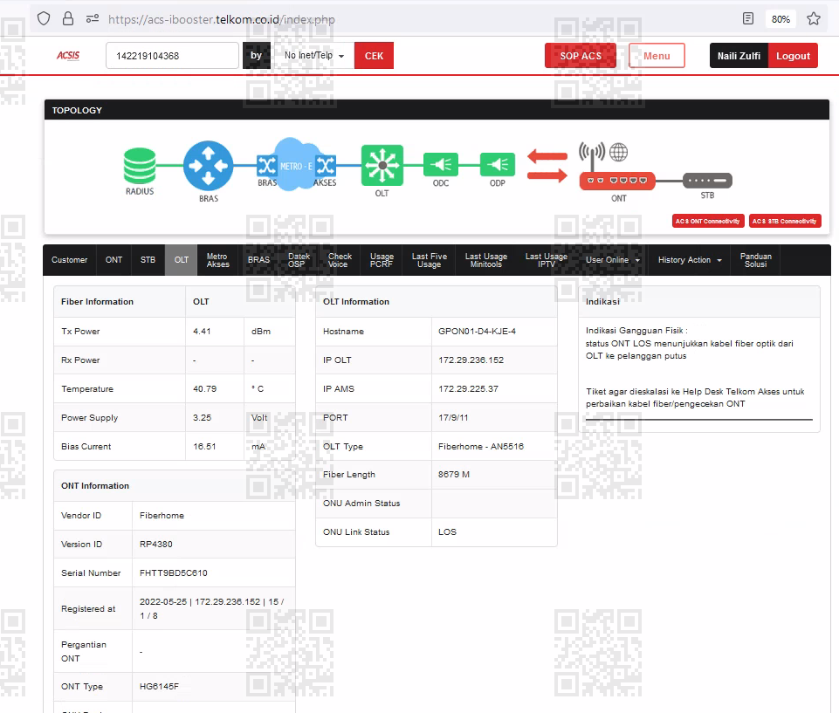Click the OLT node icon
Image resolution: width=839 pixels, height=713 pixels.
tap(382, 165)
